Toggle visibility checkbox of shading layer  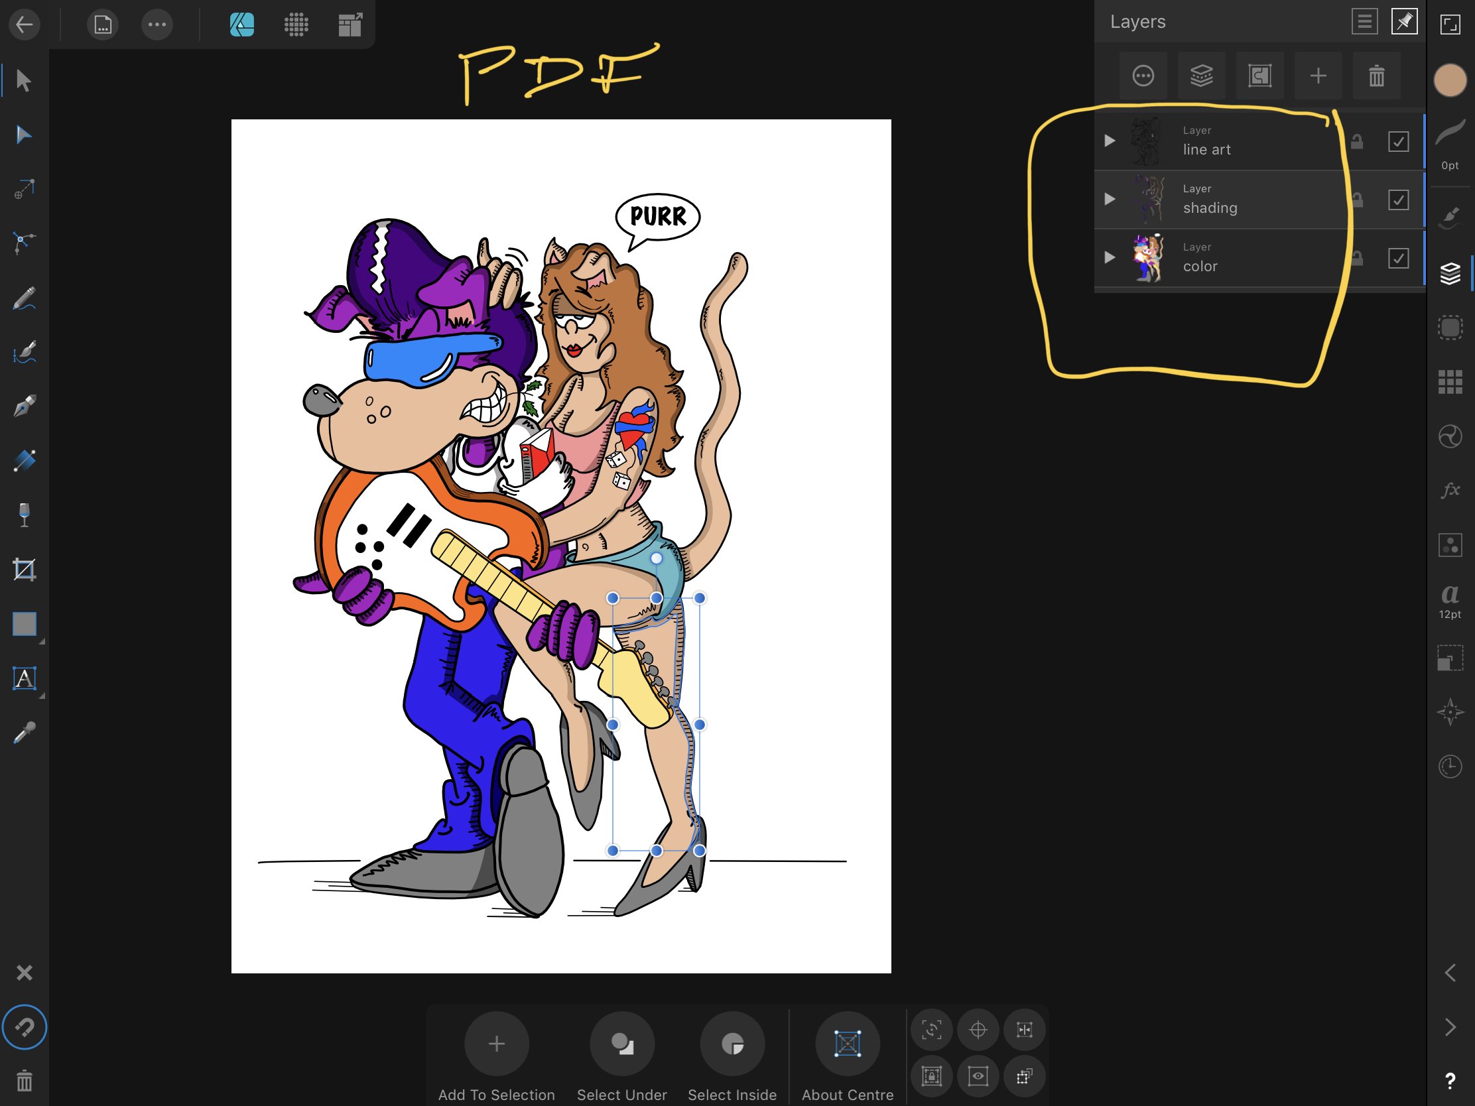1397,200
